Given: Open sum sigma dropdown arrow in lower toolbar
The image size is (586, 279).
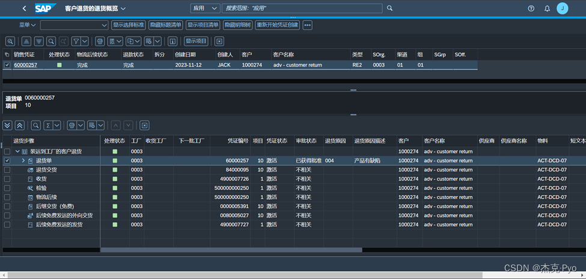Looking at the screenshot, I should tap(57, 125).
